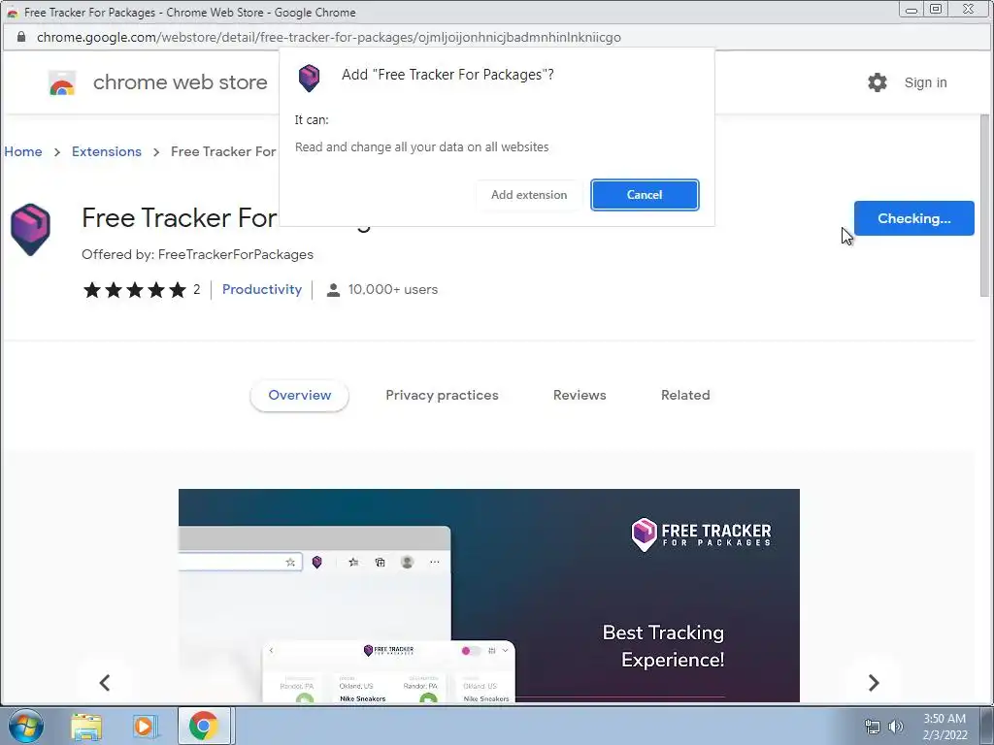Click the '10,000+ users' text
The height and width of the screenshot is (745, 994).
(x=393, y=289)
